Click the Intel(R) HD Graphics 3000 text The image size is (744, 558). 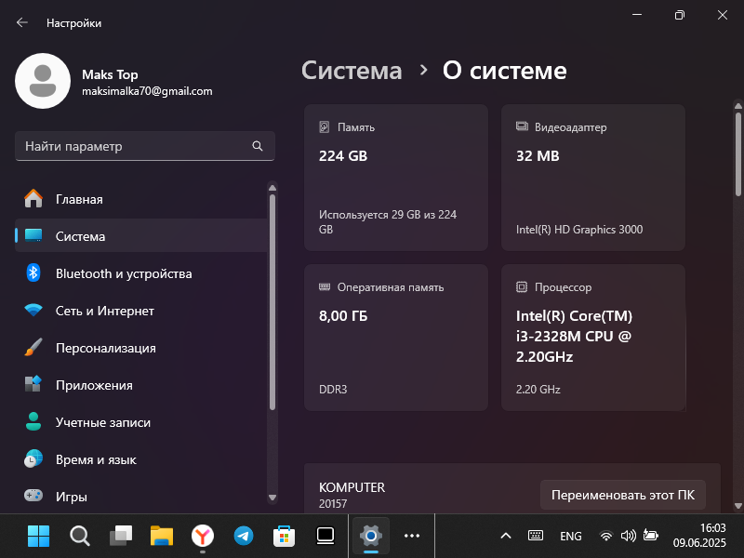pos(579,230)
